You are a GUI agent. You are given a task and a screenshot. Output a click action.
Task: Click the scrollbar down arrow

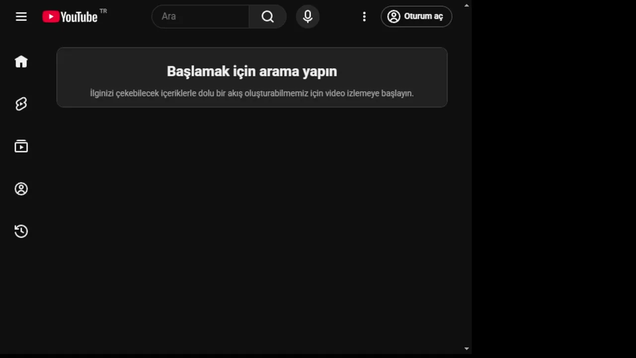(x=467, y=349)
